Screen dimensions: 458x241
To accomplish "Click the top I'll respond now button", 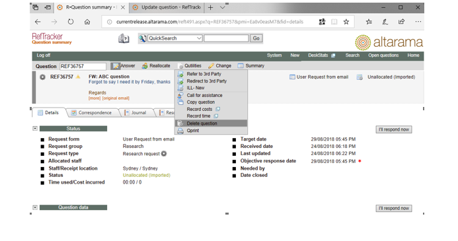I will tap(394, 129).
